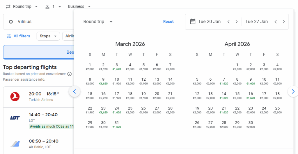Pick April 14 in the calendar
The height and width of the screenshot is (154, 298).
coord(224,95)
